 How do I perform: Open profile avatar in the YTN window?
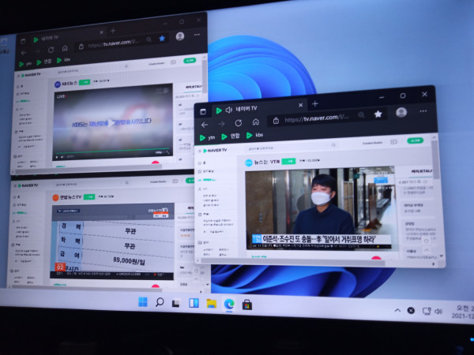pos(401,112)
